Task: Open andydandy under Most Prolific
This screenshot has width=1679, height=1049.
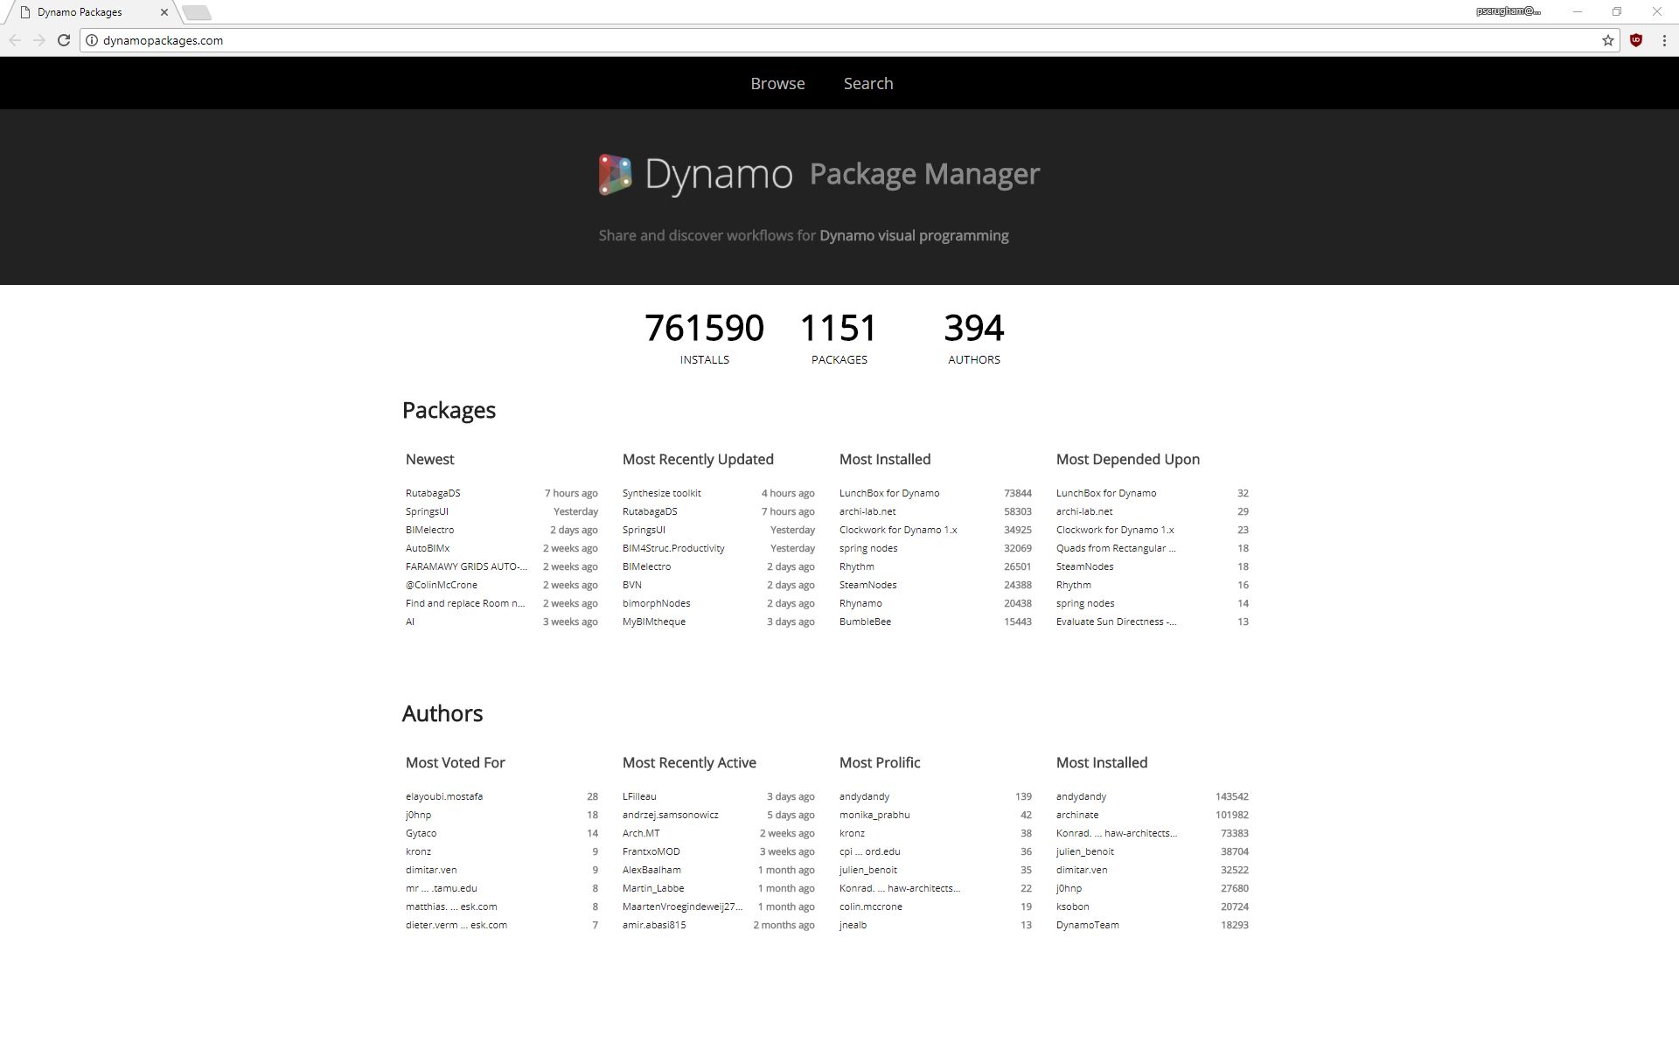Action: [x=864, y=796]
